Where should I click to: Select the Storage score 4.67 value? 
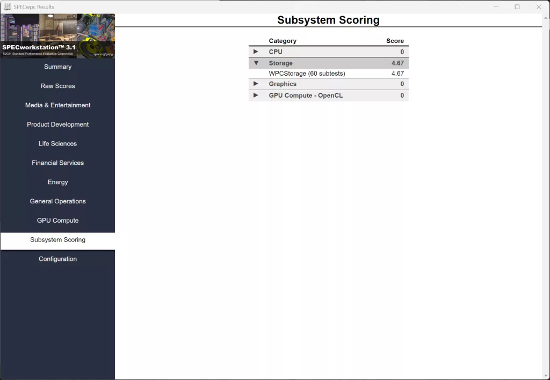397,63
